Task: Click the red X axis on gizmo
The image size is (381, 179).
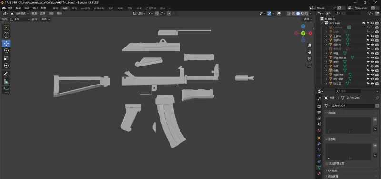Action: point(311,33)
